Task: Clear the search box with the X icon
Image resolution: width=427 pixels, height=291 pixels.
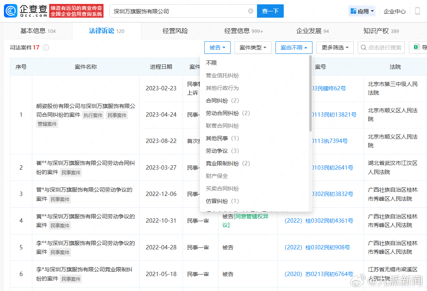Action: point(251,11)
